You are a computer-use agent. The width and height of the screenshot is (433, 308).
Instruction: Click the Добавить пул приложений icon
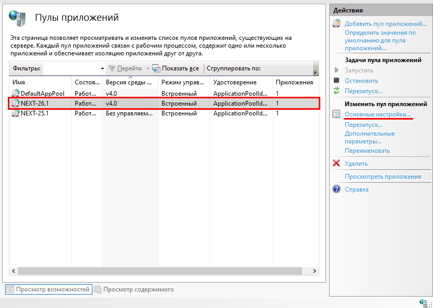click(x=335, y=23)
